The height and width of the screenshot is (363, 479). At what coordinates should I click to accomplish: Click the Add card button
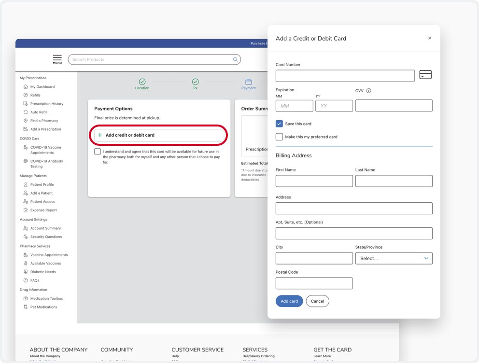pyautogui.click(x=289, y=301)
